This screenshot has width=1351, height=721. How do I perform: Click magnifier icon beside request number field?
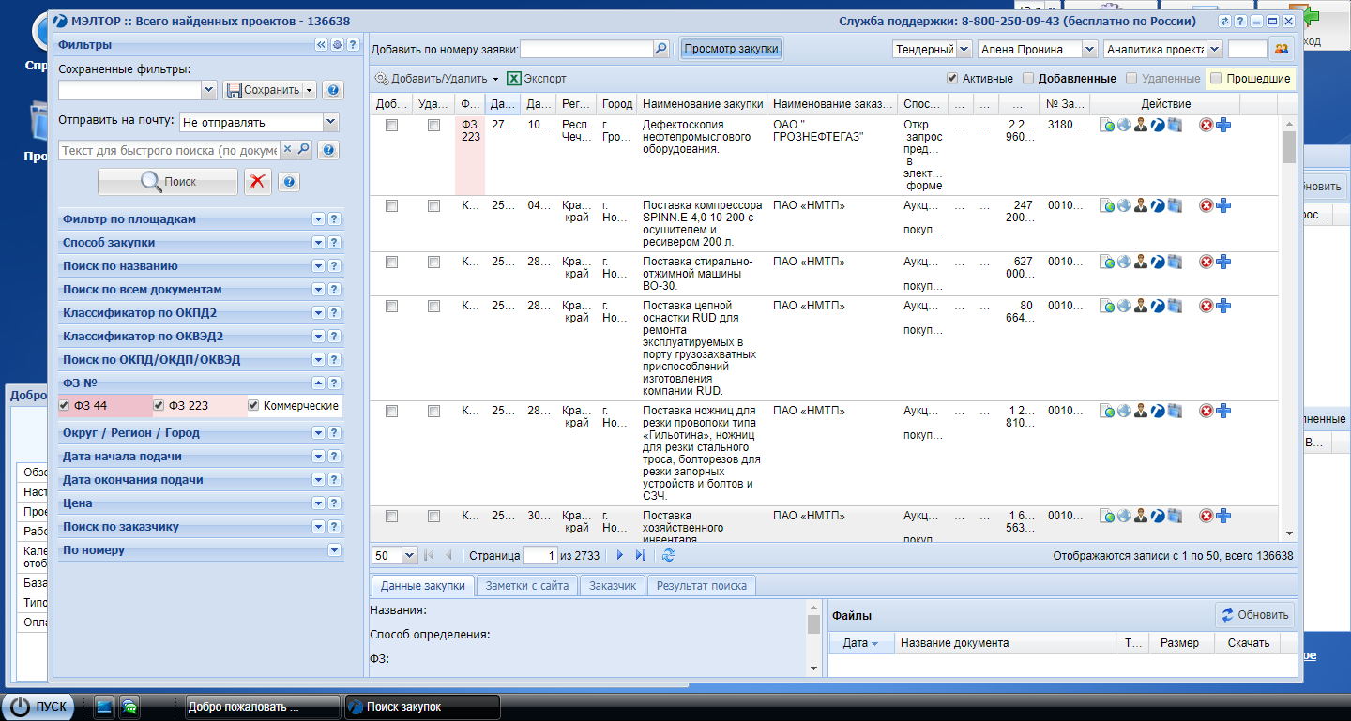coord(660,49)
